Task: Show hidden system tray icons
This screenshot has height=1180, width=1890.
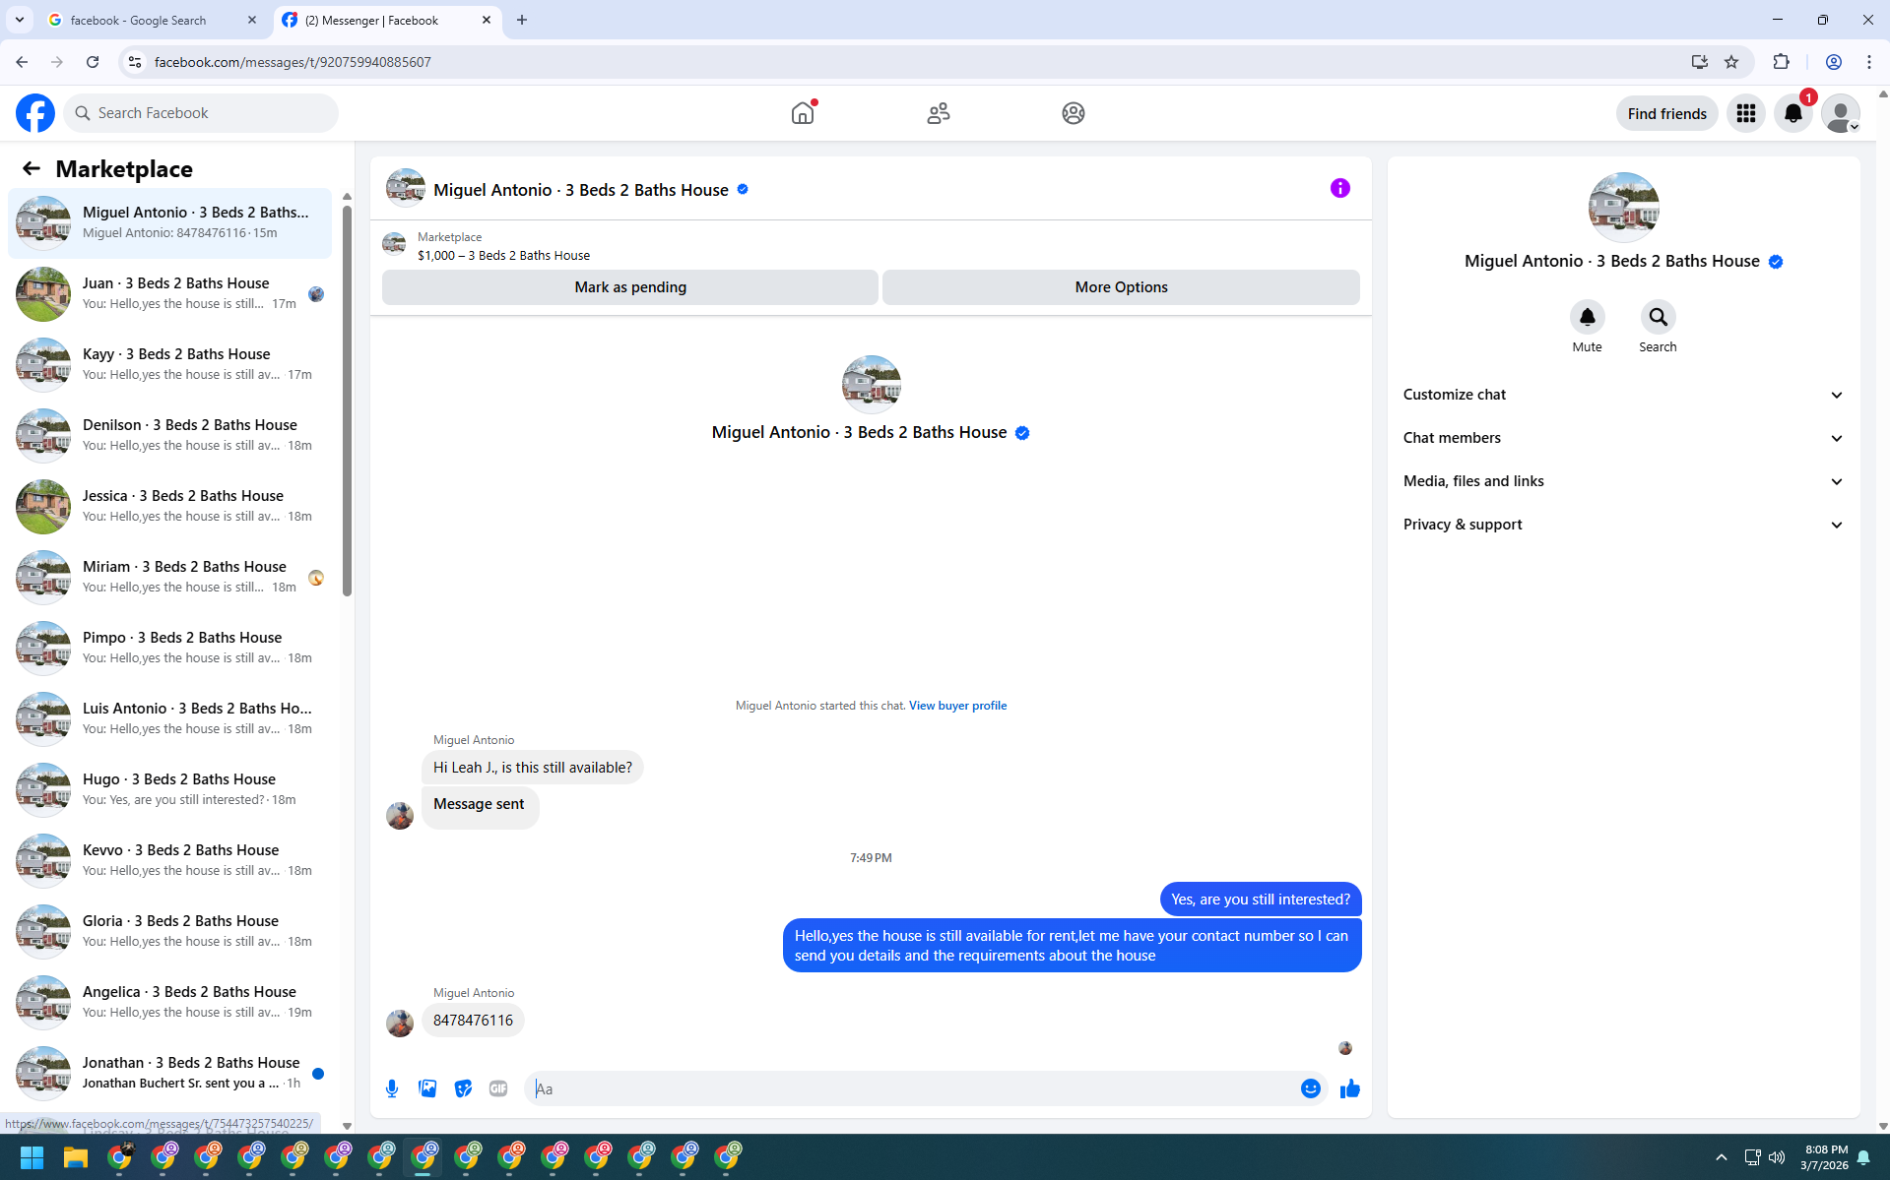Action: pyautogui.click(x=1722, y=1157)
